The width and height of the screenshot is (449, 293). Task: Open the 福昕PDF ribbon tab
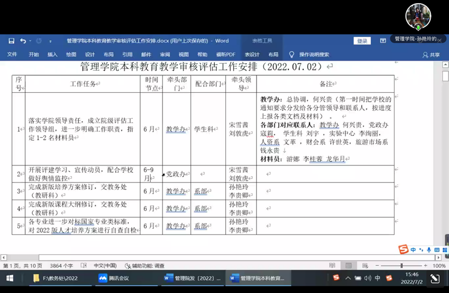coord(226,54)
